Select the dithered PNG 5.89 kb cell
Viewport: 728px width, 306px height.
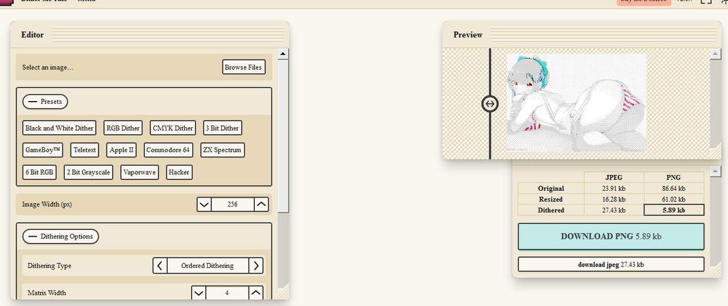(x=674, y=210)
